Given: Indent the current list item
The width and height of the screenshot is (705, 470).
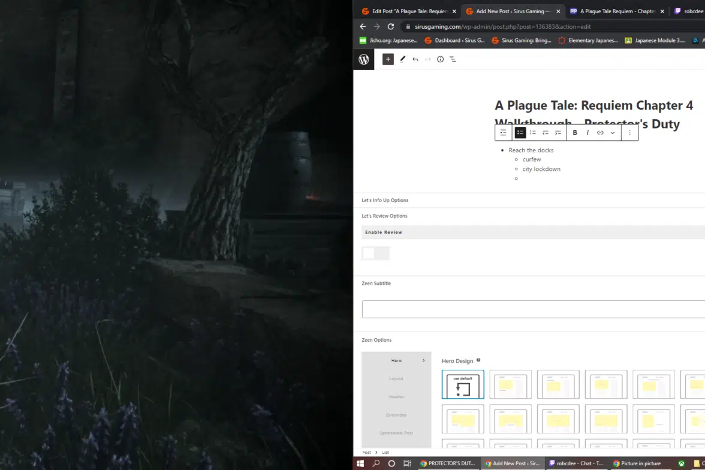Looking at the screenshot, I should (x=558, y=132).
